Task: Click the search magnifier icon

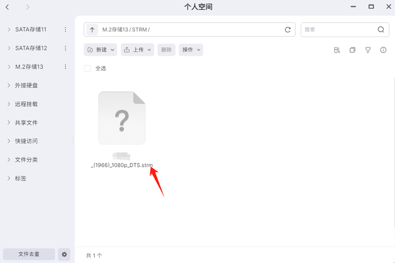Action: [381, 30]
